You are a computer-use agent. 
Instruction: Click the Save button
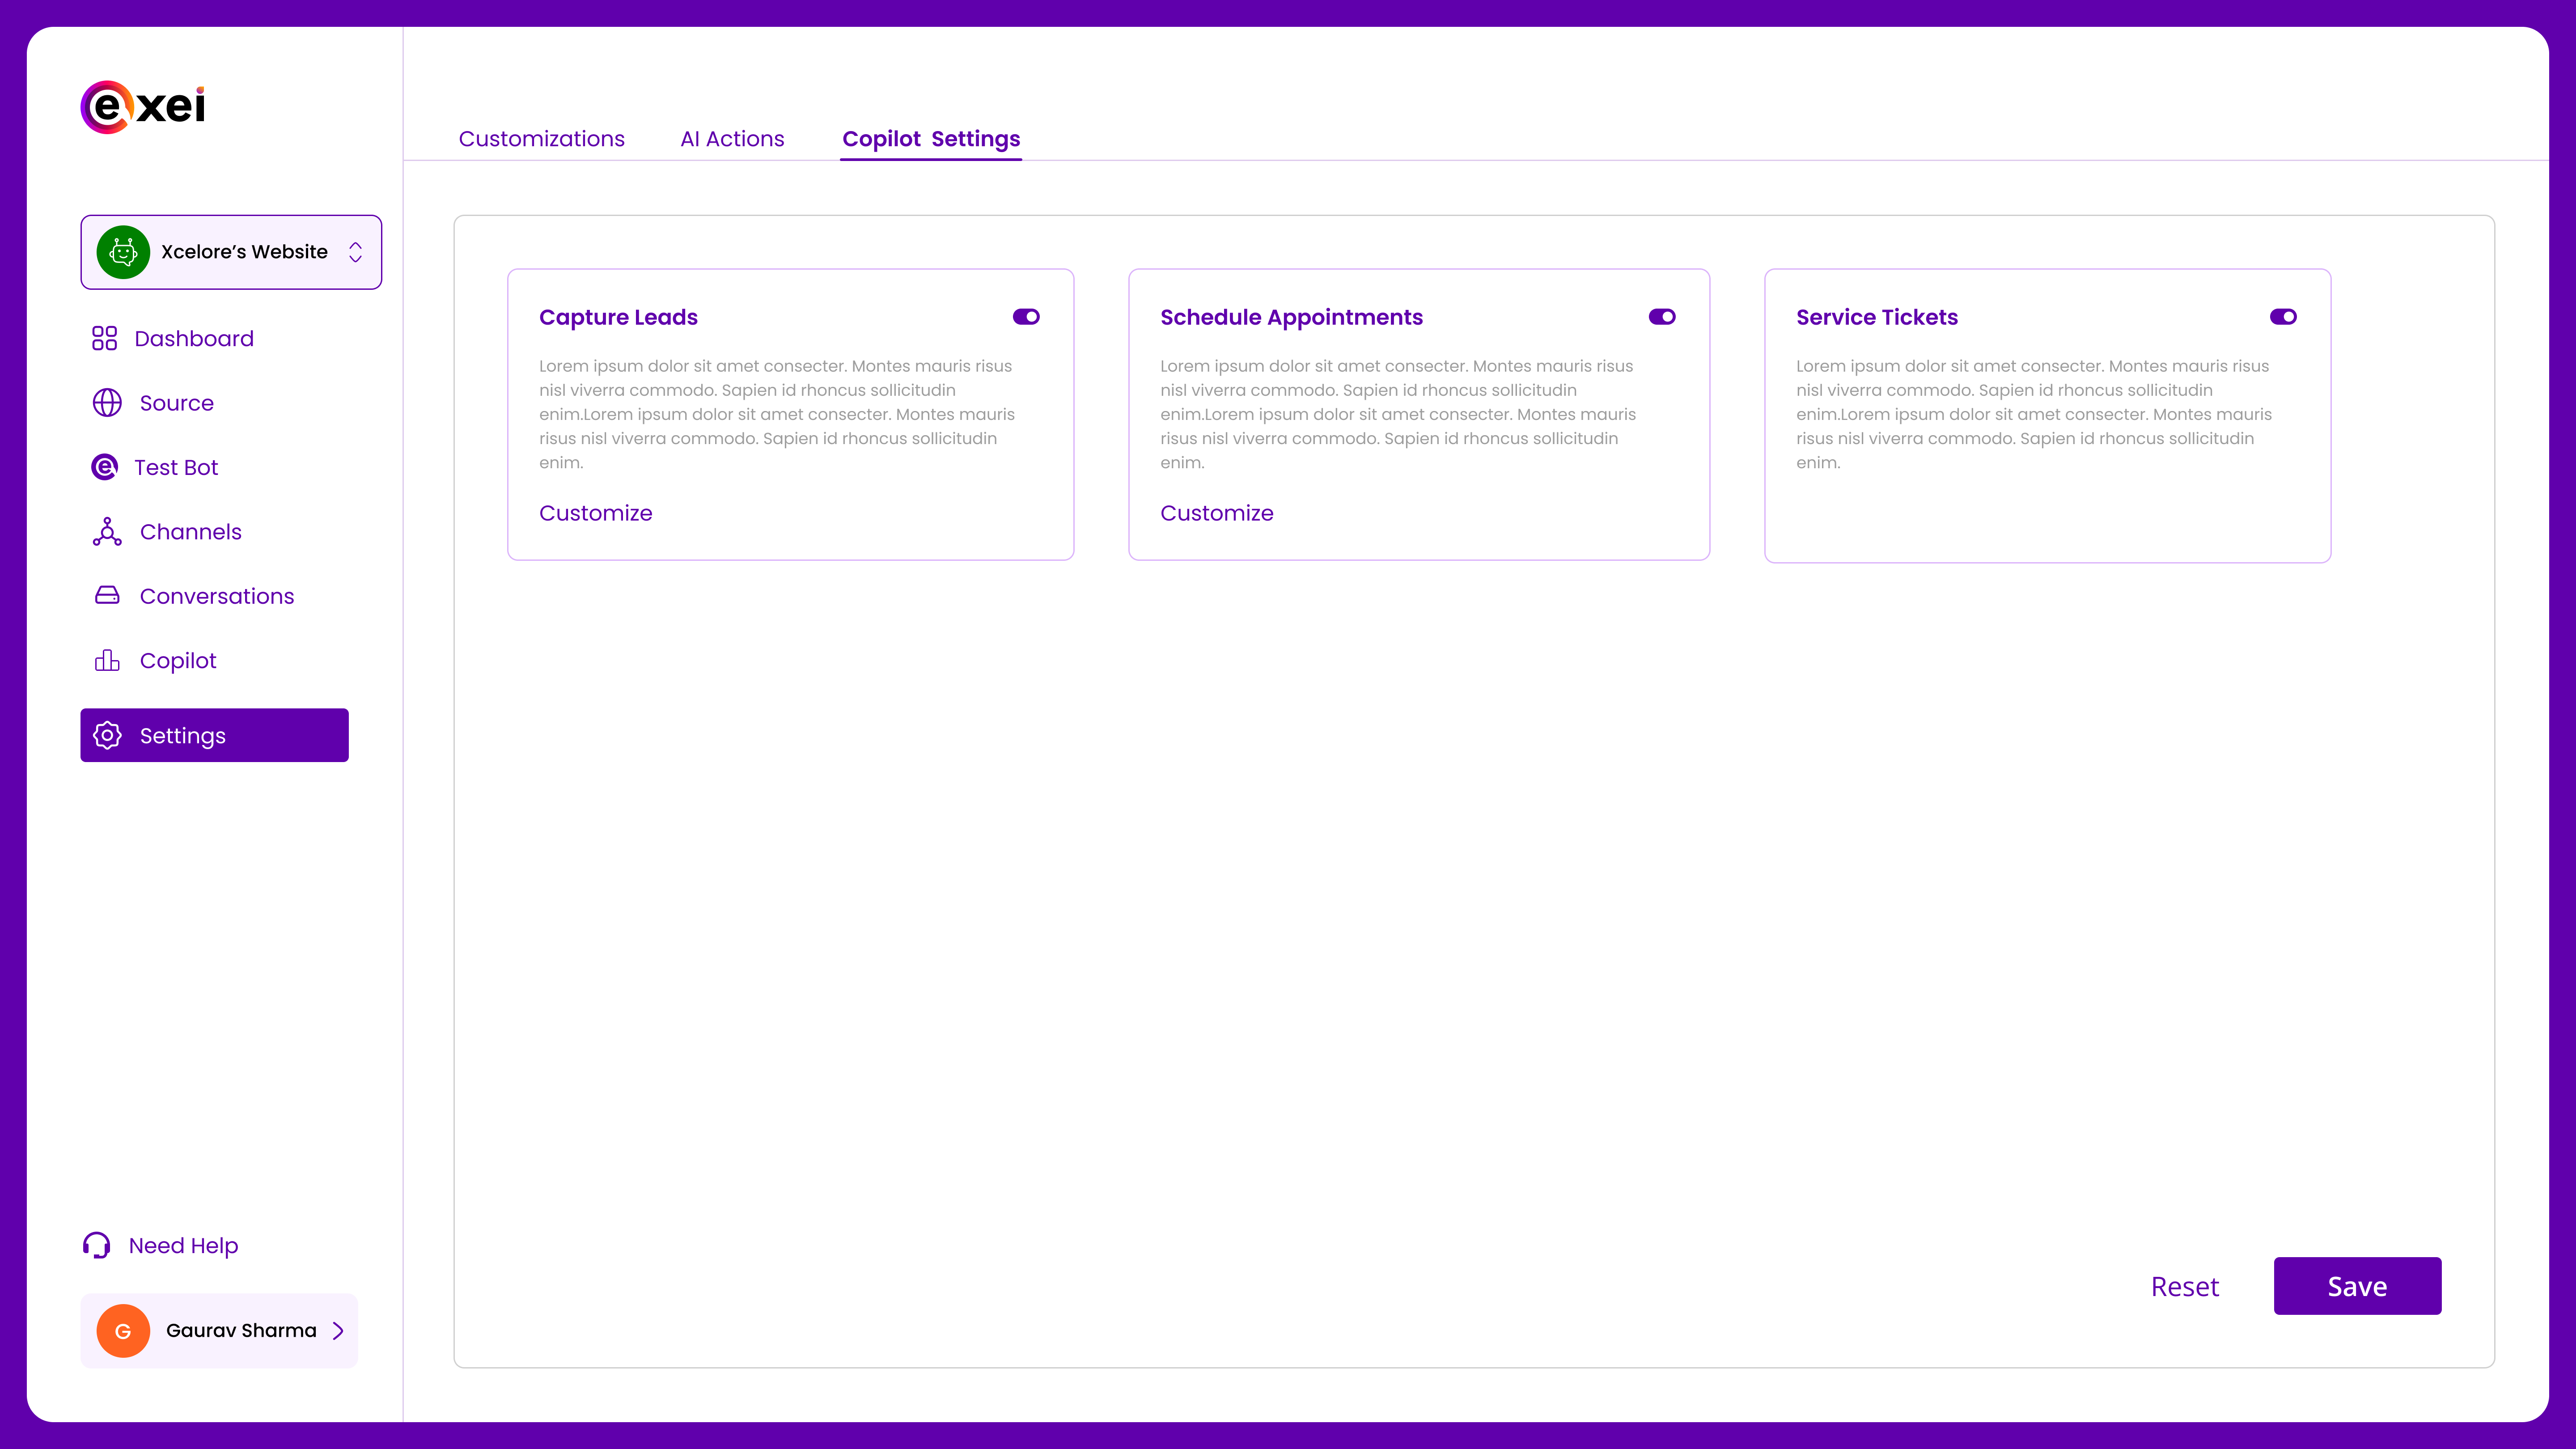click(2357, 1286)
